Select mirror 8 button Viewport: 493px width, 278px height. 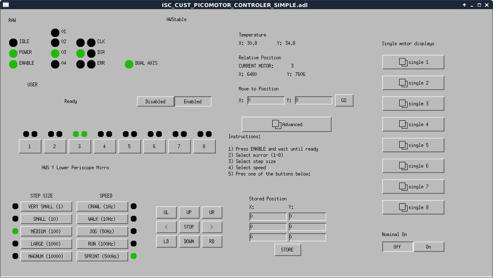[204, 146]
